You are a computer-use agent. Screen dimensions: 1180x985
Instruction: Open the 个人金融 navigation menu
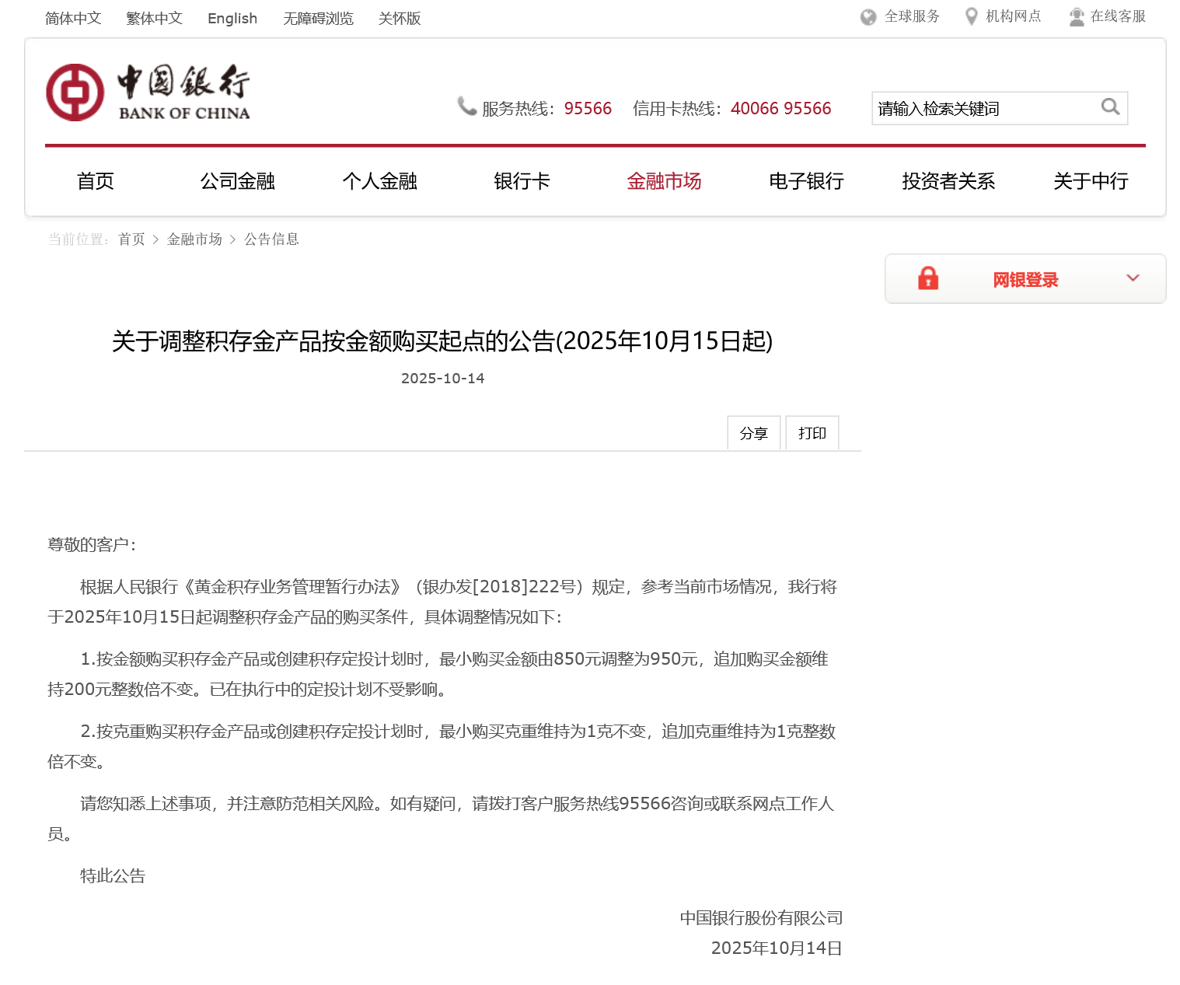pos(379,181)
